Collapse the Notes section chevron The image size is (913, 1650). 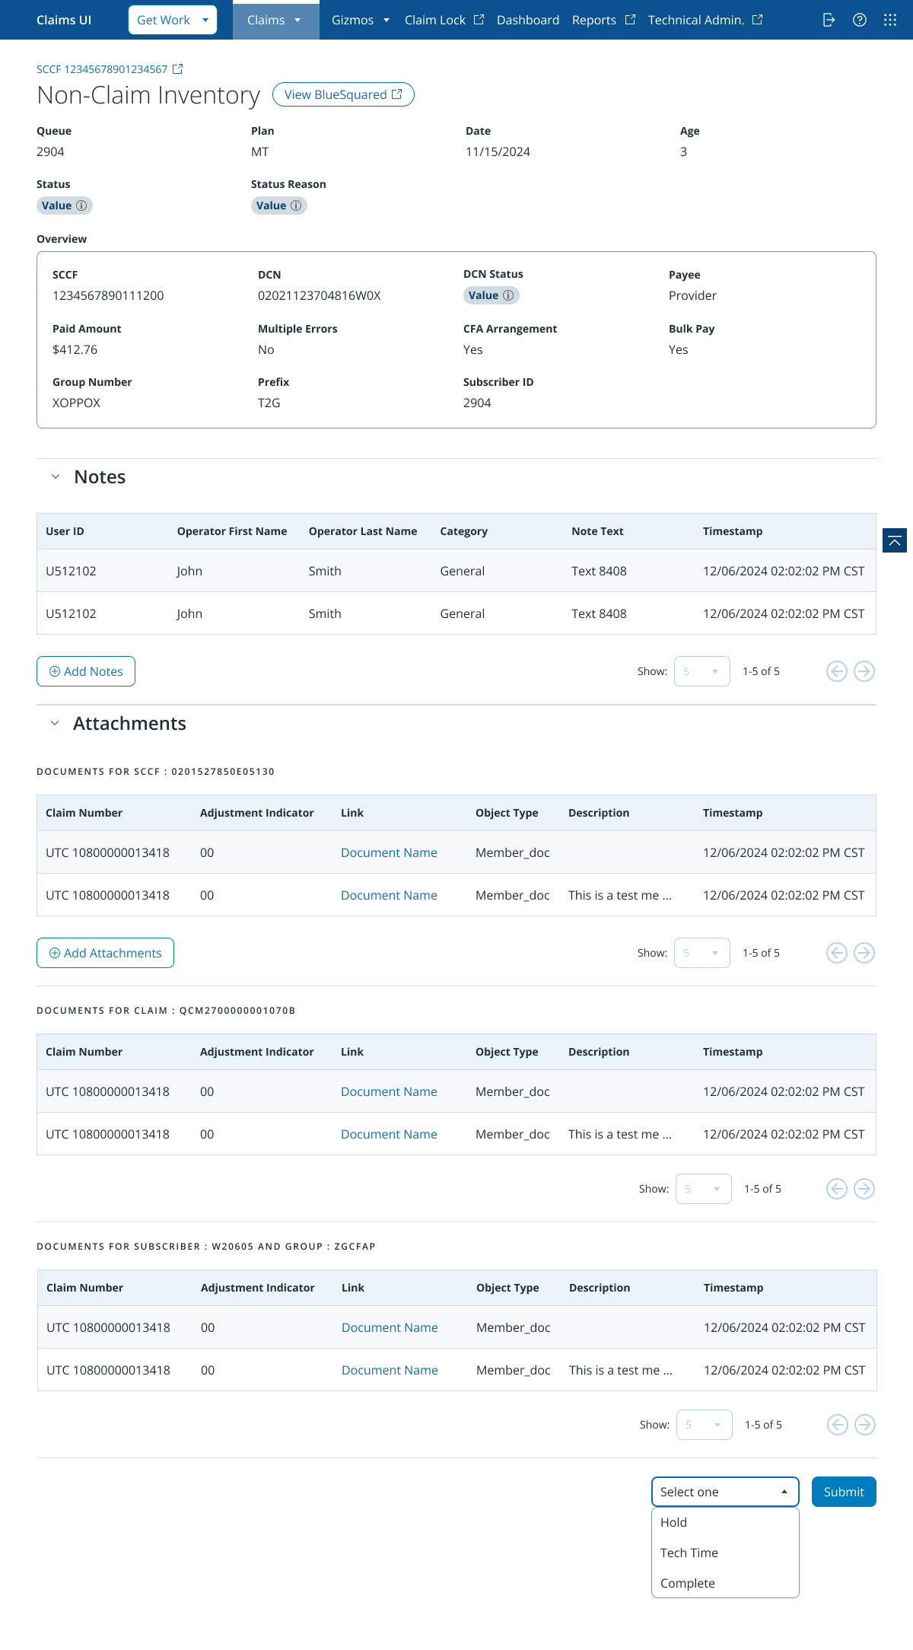tap(56, 476)
